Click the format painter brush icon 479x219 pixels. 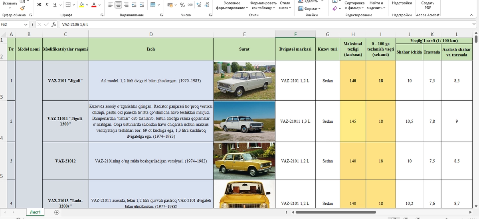(x=22, y=8)
